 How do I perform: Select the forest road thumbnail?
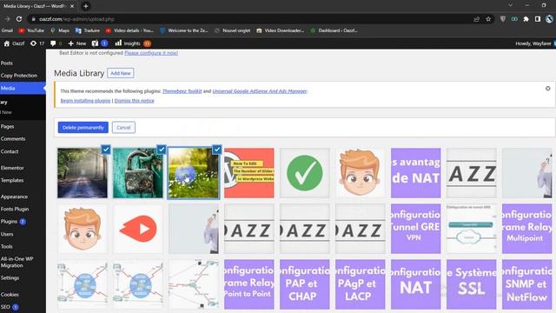83,173
